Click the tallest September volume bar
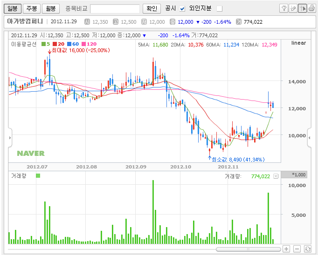318x255 pixels. click(153, 212)
